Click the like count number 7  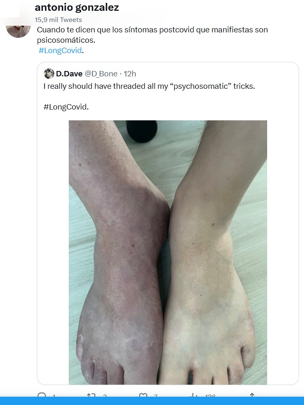coord(155,395)
